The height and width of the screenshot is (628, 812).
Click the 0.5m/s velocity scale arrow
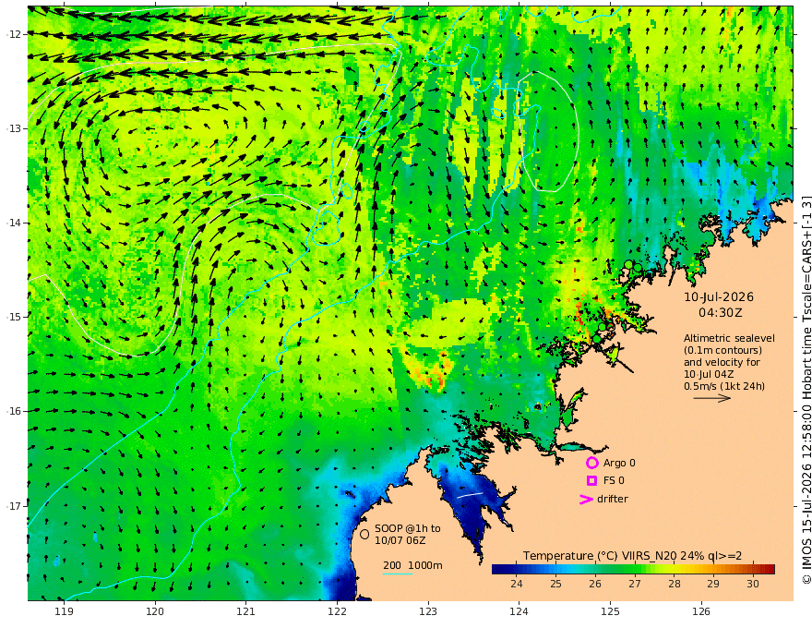[712, 398]
